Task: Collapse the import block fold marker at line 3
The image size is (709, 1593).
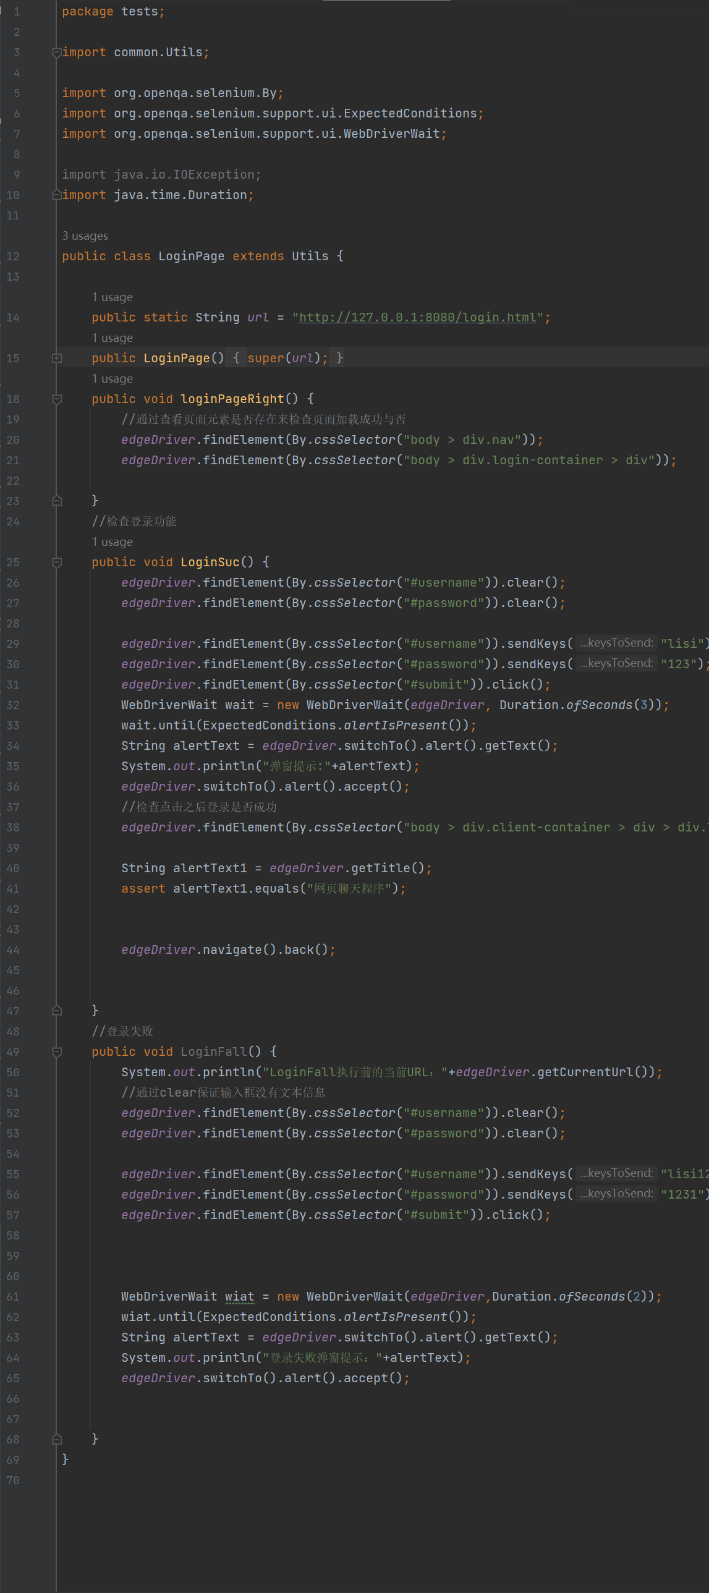Action: pyautogui.click(x=57, y=53)
